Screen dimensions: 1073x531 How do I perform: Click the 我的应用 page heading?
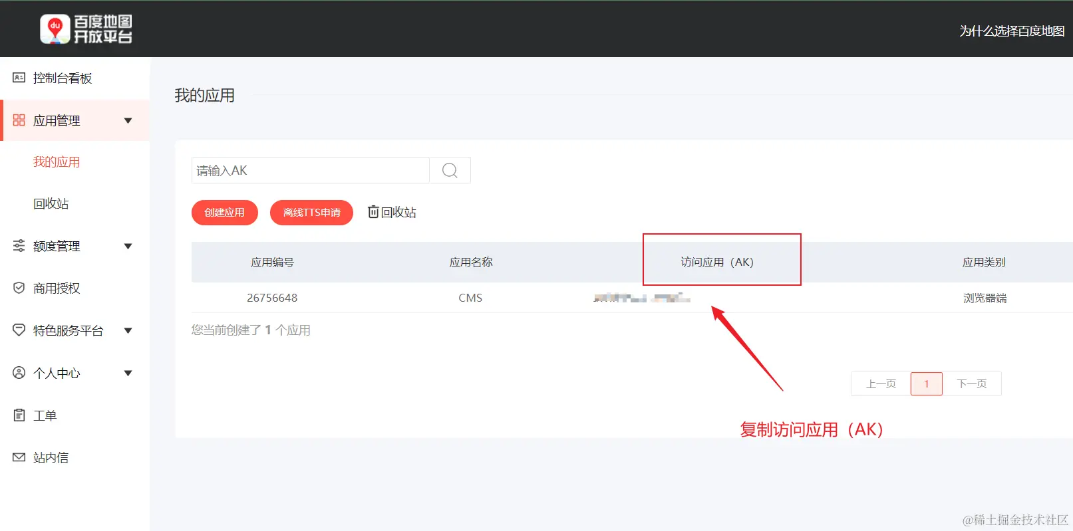(x=205, y=95)
